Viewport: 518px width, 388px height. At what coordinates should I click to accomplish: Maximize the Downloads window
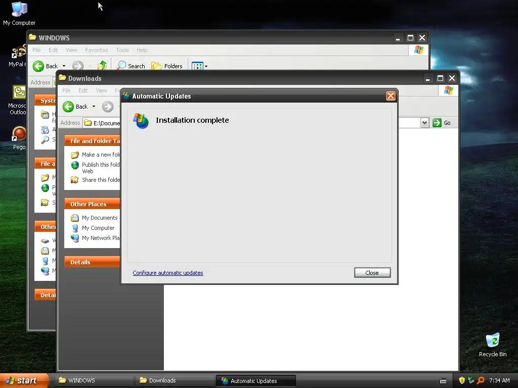click(x=440, y=78)
